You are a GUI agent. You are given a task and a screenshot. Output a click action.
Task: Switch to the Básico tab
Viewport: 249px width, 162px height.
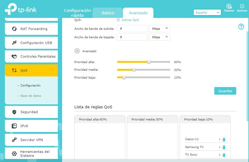108,13
